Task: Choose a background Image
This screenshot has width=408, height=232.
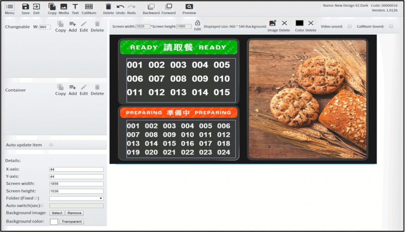Action: (272, 26)
